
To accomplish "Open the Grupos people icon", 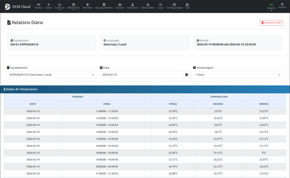I will click(x=120, y=6).
